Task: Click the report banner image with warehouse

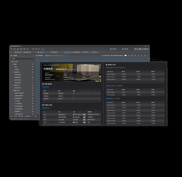Action: (x=72, y=73)
